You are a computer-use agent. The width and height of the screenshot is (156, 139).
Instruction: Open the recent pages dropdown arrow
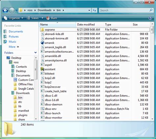pyautogui.click(x=16, y=10)
